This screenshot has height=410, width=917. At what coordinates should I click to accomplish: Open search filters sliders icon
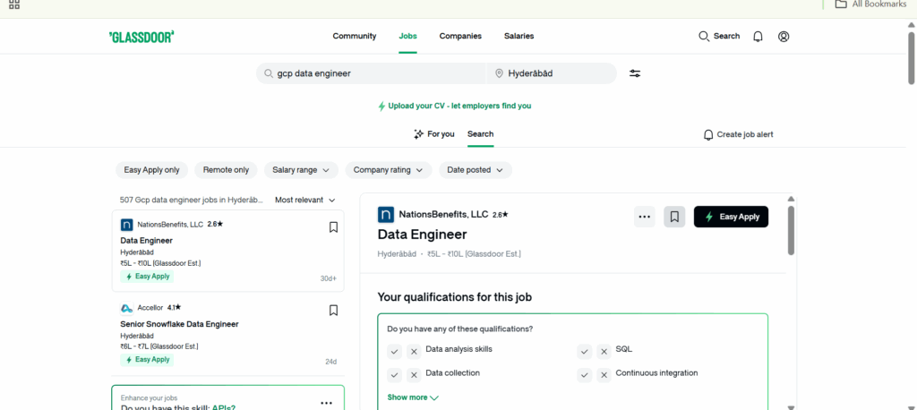pyautogui.click(x=635, y=73)
